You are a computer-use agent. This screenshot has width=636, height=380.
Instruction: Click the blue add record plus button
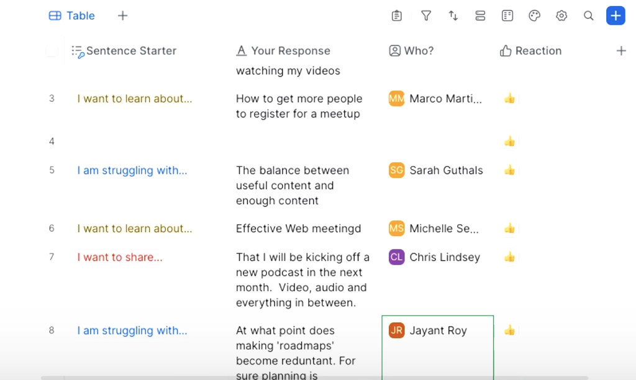[615, 16]
